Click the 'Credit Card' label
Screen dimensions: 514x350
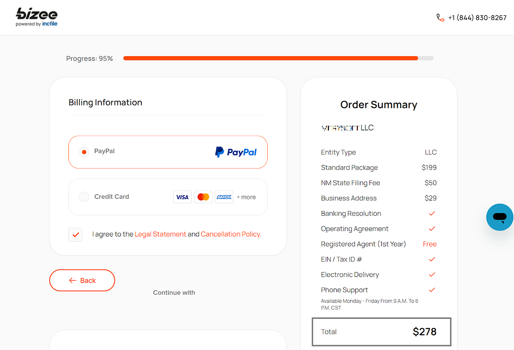[x=111, y=196]
